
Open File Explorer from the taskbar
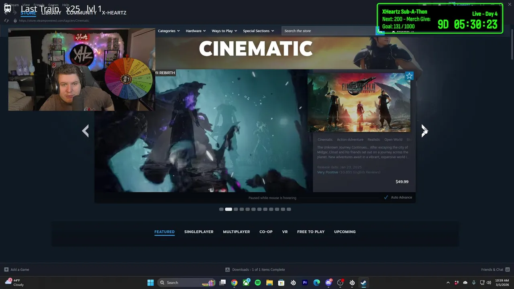pos(269,283)
